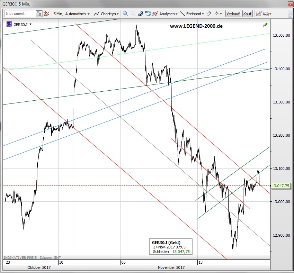The width and height of the screenshot is (294, 273).
Task: Click the blue undo arrow icon
Action: tap(148, 14)
